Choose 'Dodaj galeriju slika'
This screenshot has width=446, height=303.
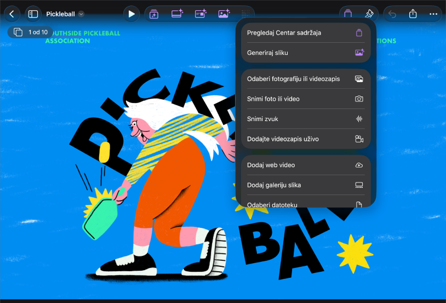(306, 185)
